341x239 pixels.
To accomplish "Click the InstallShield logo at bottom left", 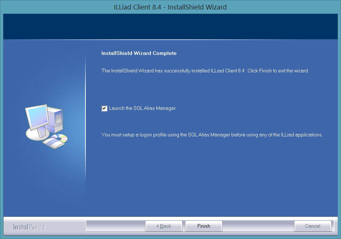I will click(29, 227).
